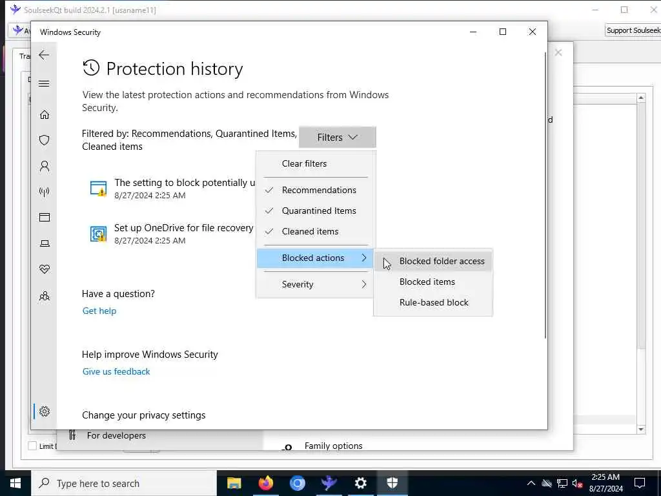Viewport: 661px width, 496px height.
Task: Open the Give us feedback link
Action: pos(116,372)
